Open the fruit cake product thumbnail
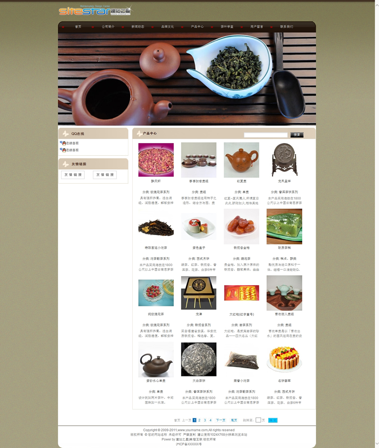Image resolution: width=379 pixels, height=448 pixels. [284, 359]
